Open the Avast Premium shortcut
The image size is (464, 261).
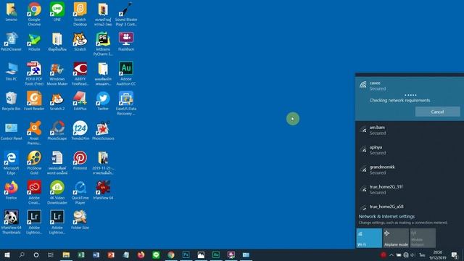(34, 133)
